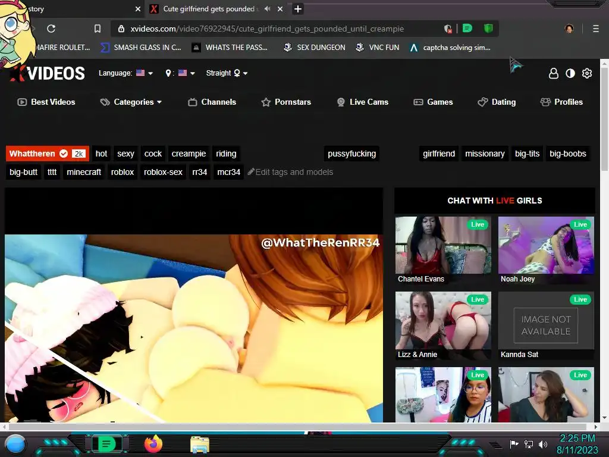Viewport: 609px width, 457px height.
Task: Open the Channels section
Action: 212,102
